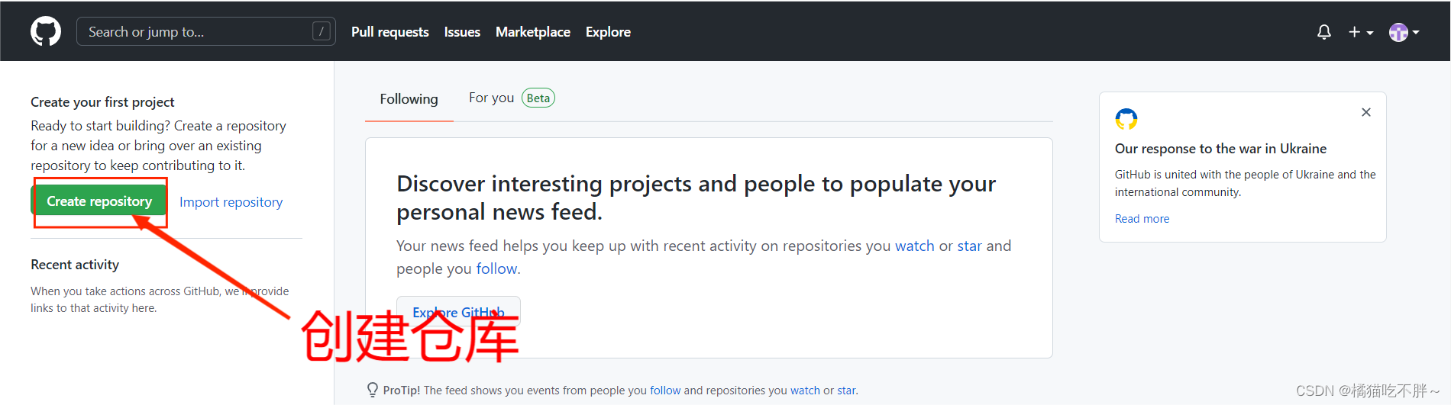Viewport: 1451px width, 405px height.
Task: Open the watch link in news feed text
Action: click(914, 246)
